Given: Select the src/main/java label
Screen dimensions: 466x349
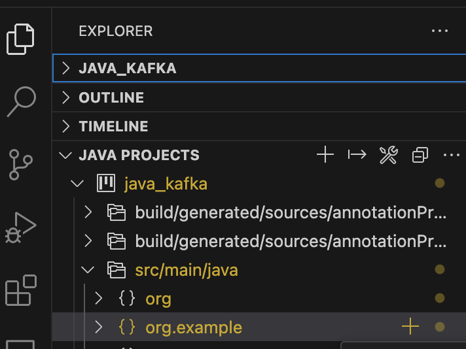Looking at the screenshot, I should tap(187, 271).
